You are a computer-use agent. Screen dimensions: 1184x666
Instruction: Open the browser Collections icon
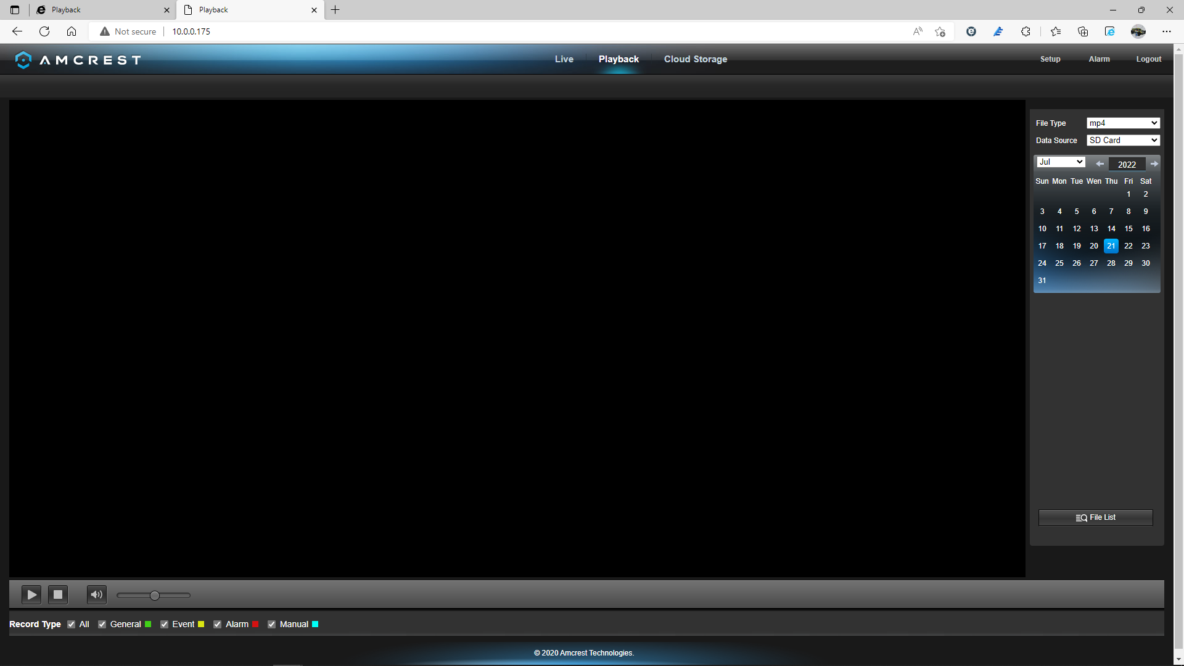[1083, 31]
